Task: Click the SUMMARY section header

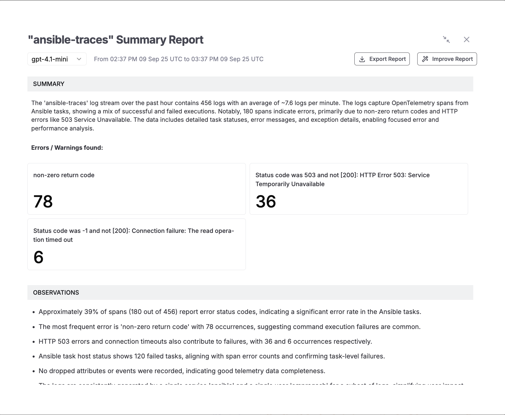Action: [48, 84]
